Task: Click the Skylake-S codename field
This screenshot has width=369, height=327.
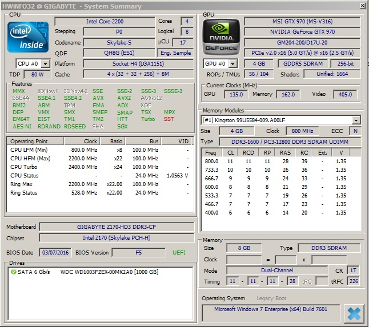Action: coord(119,43)
